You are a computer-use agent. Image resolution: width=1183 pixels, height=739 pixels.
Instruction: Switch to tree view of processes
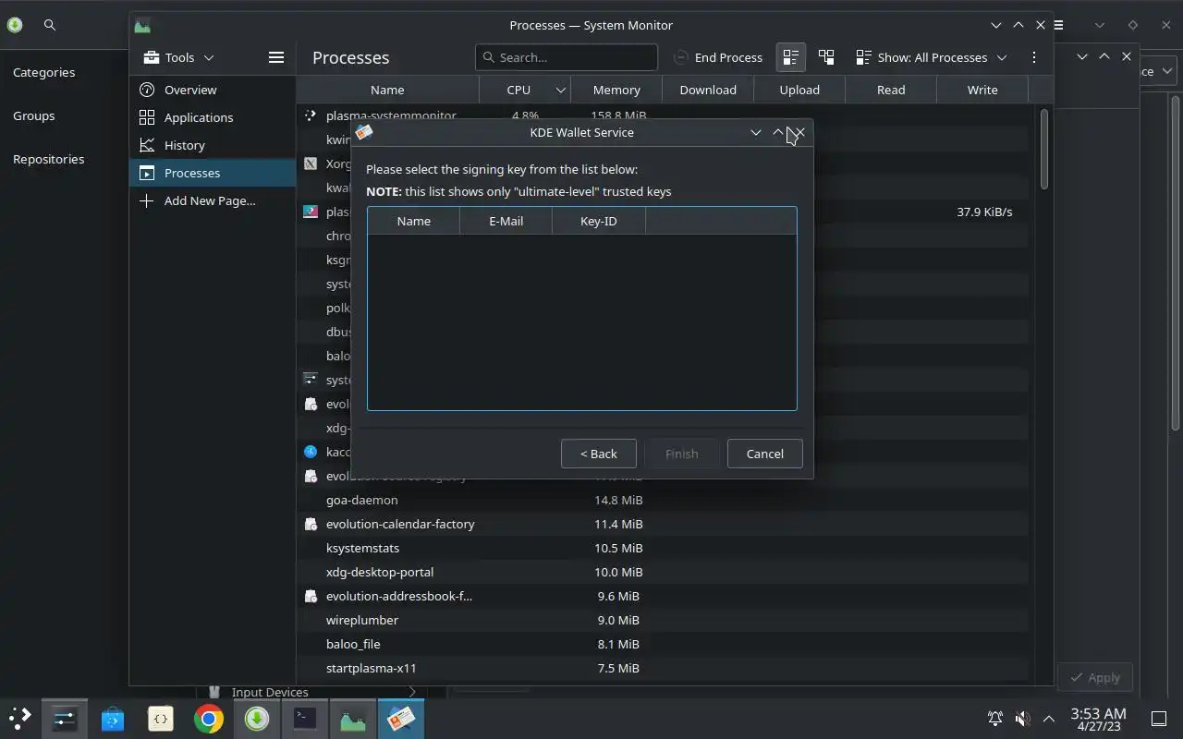pyautogui.click(x=826, y=57)
